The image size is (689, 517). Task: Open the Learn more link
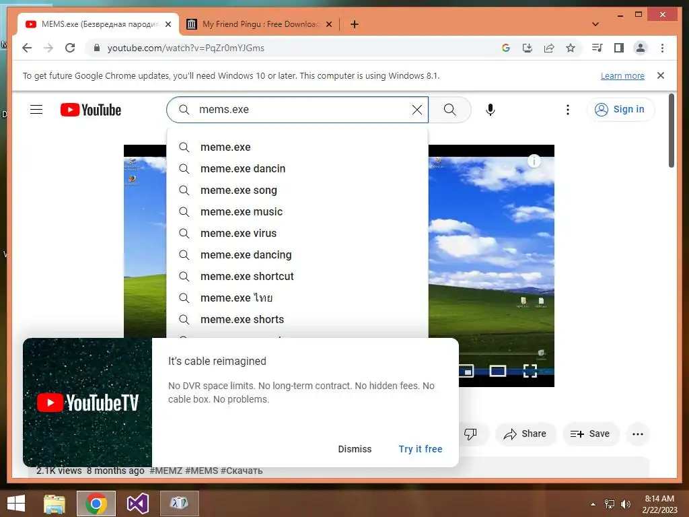tap(622, 75)
